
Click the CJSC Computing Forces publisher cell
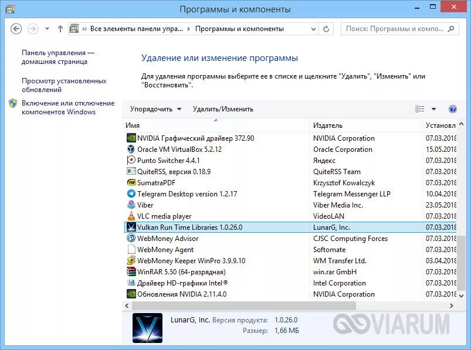pos(350,239)
